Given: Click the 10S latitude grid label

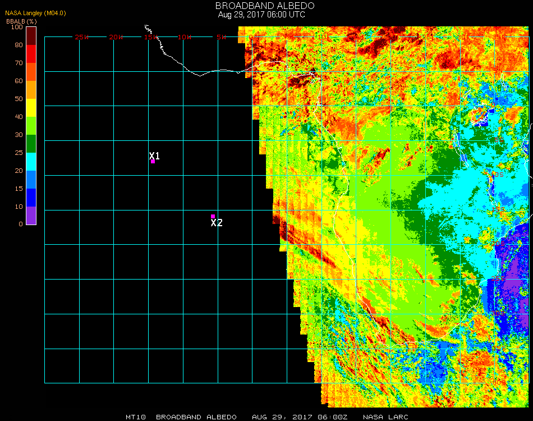Looking at the screenshot, I should (497, 175).
